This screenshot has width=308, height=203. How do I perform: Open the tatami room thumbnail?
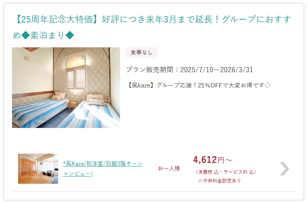[38, 168]
